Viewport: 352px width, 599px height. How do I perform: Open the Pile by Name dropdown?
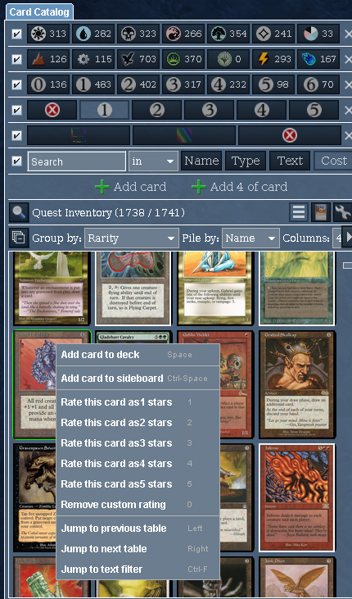coord(250,238)
